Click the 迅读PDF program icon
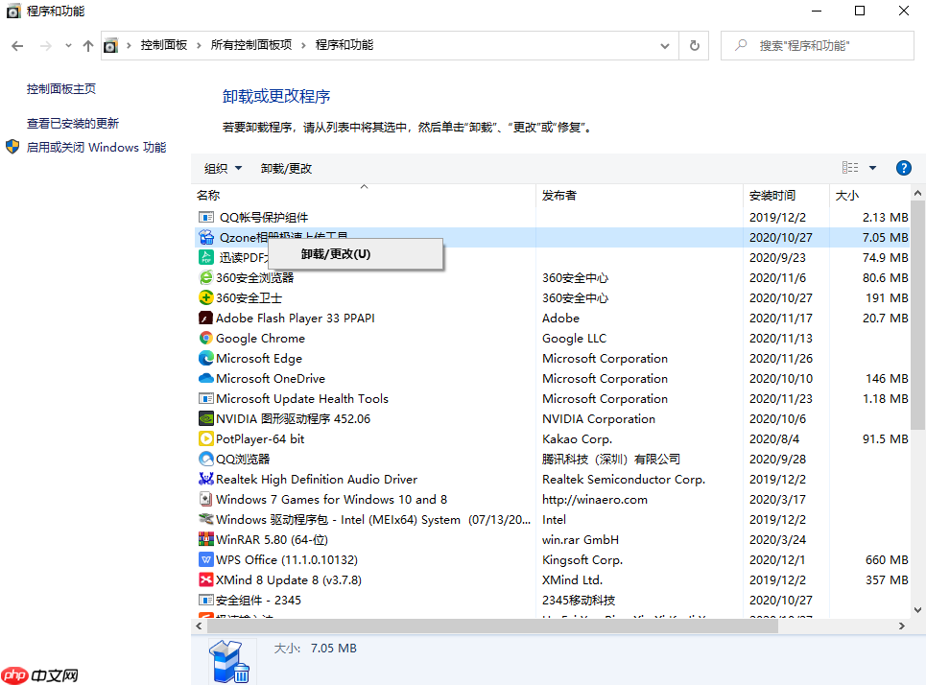 205,257
